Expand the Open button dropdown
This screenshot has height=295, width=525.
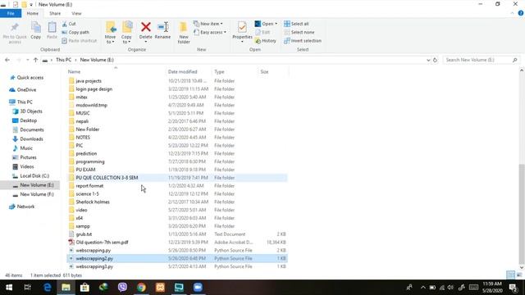coord(276,24)
